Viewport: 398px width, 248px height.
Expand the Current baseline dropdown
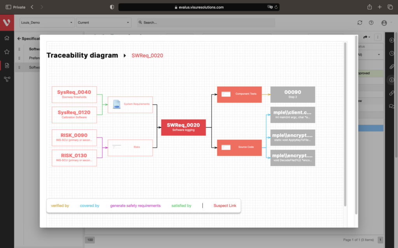coord(103,22)
